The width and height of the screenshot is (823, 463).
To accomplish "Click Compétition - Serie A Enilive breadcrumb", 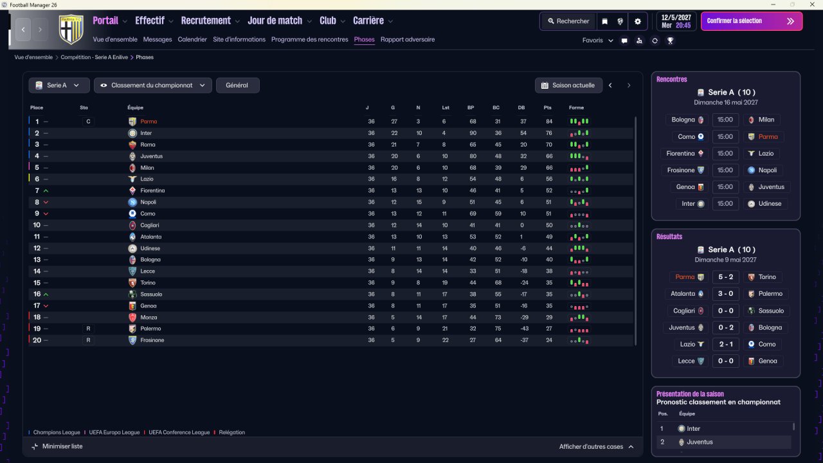I will coord(95,57).
